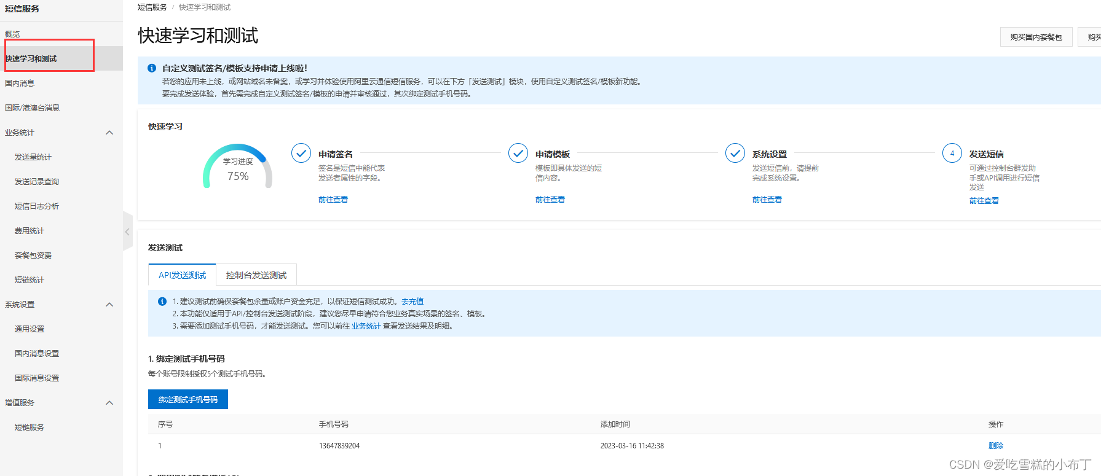Click the 业务统计 link in the tips

coord(366,326)
